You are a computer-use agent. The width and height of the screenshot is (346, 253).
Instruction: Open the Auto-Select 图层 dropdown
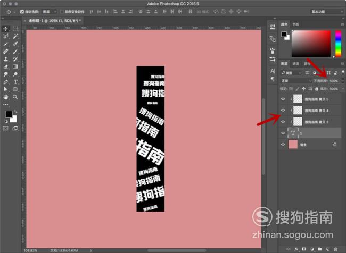pos(50,12)
